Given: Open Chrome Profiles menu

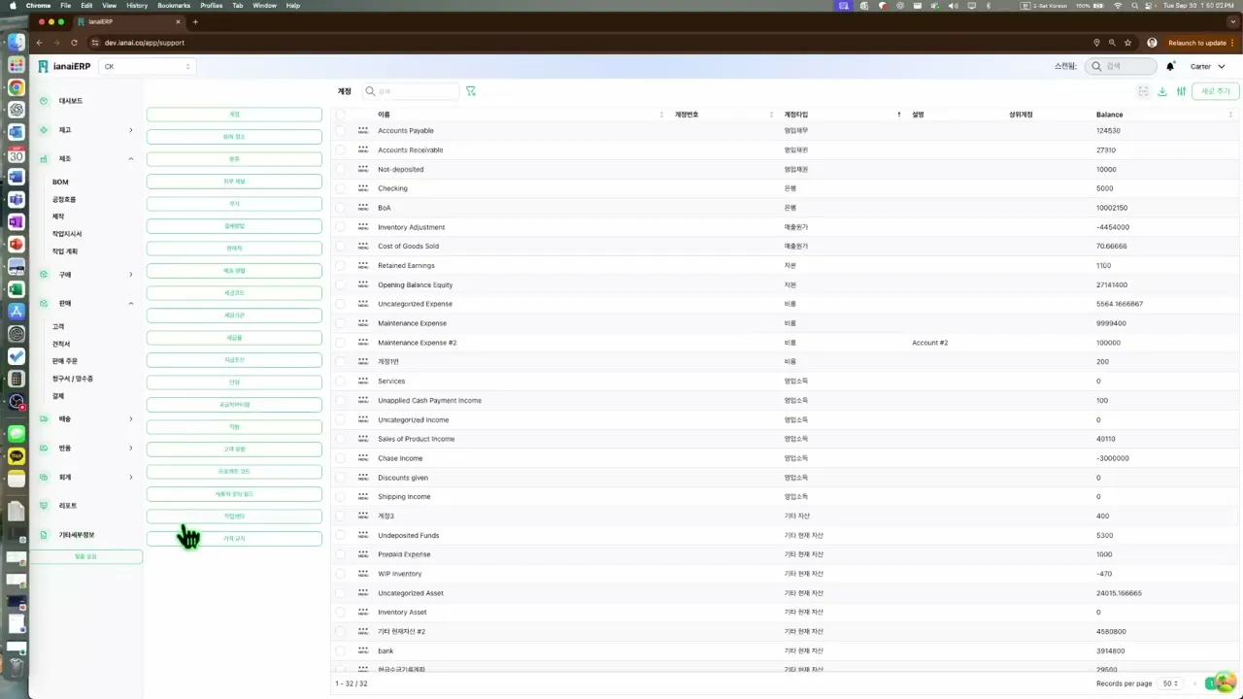Looking at the screenshot, I should tap(211, 5).
